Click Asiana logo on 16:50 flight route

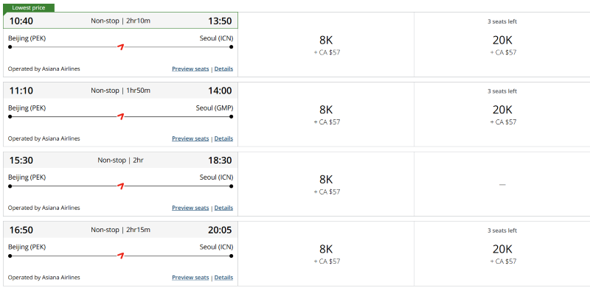(x=120, y=256)
